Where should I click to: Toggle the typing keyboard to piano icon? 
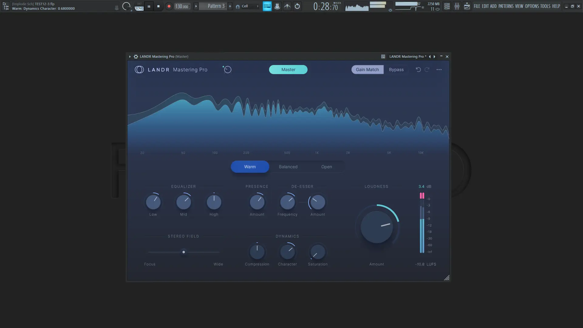pyautogui.click(x=267, y=6)
